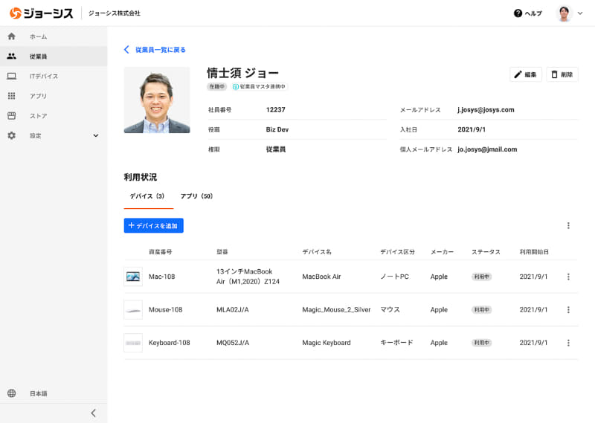Screen dimensions: 595x423
Task: Select 日本語 language option
Action: coord(39,393)
